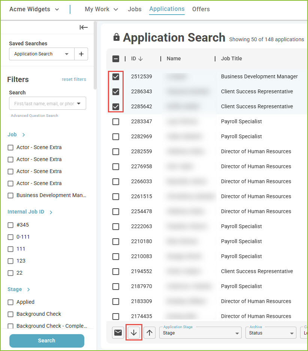Select application 2283347 row checkbox
Image resolution: width=308 pixels, height=351 pixels.
pos(116,122)
